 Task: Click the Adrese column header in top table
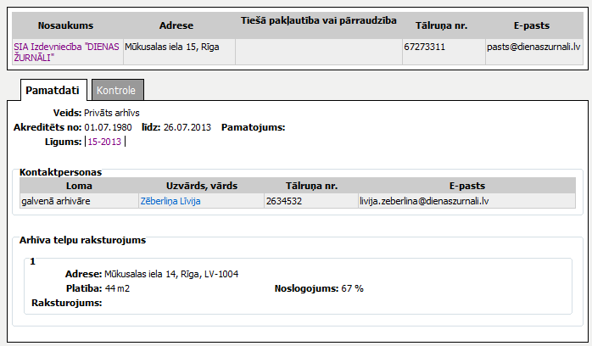(x=179, y=25)
